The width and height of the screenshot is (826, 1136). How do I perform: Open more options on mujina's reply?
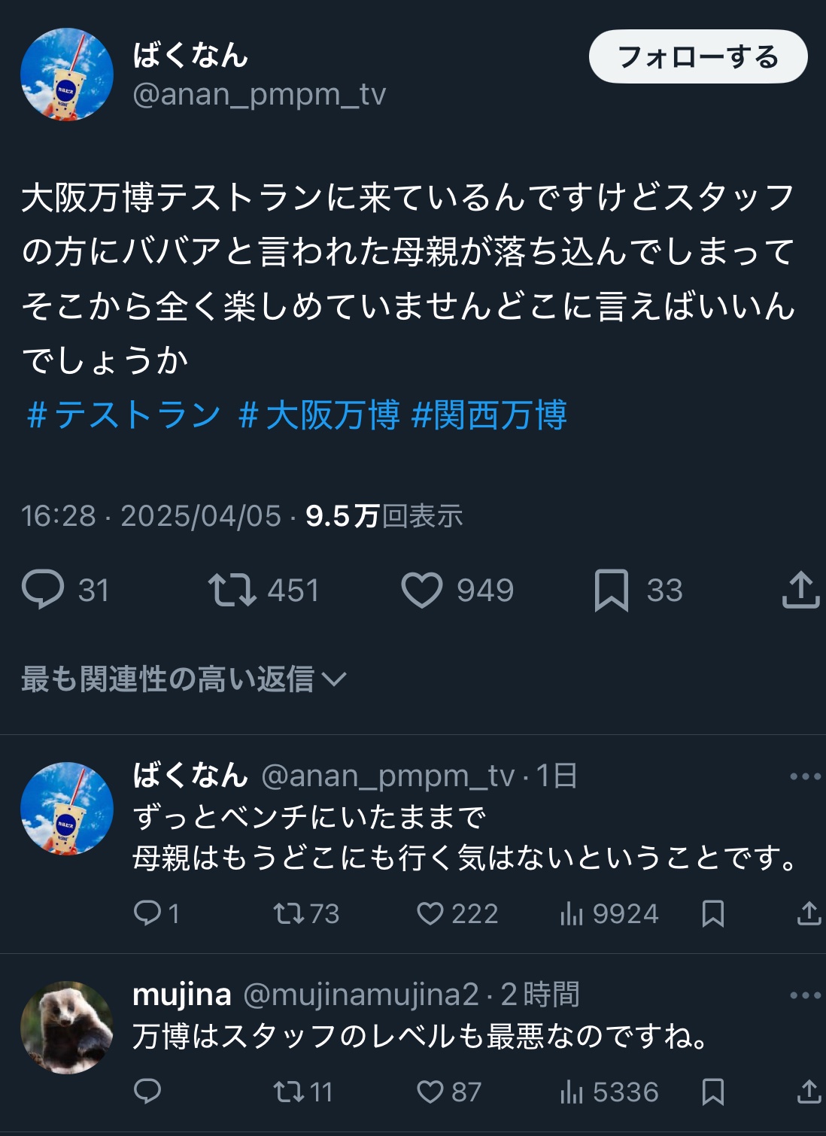(805, 995)
